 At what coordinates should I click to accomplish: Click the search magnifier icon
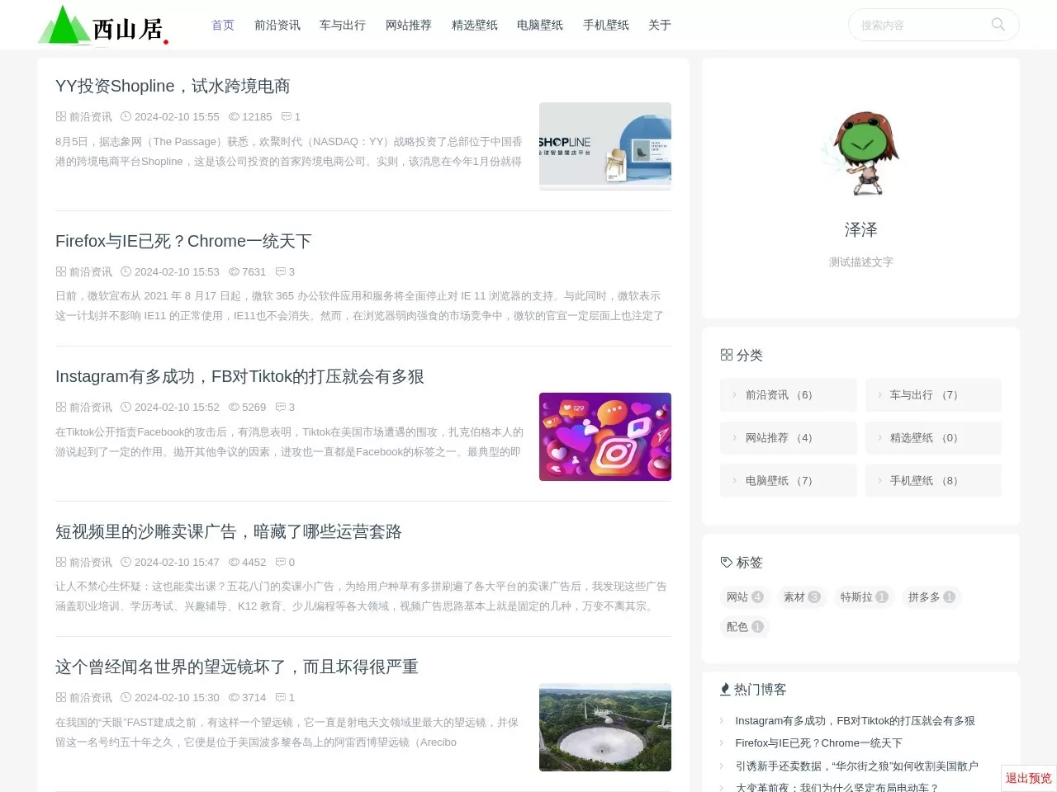coord(998,25)
